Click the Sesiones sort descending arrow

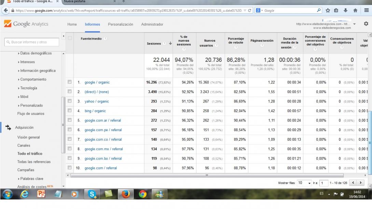(170, 43)
